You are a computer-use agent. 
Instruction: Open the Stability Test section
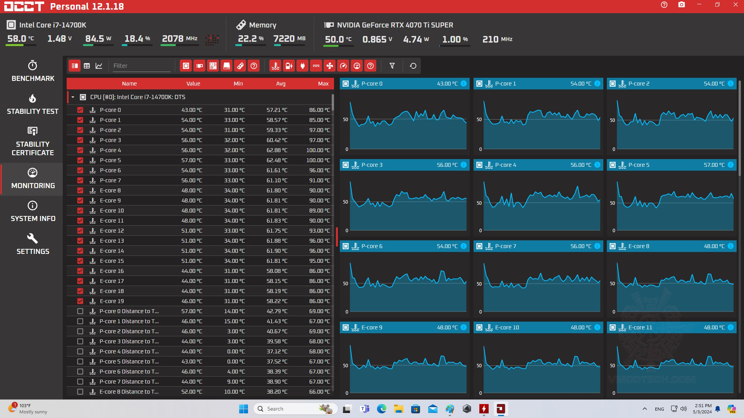(33, 104)
